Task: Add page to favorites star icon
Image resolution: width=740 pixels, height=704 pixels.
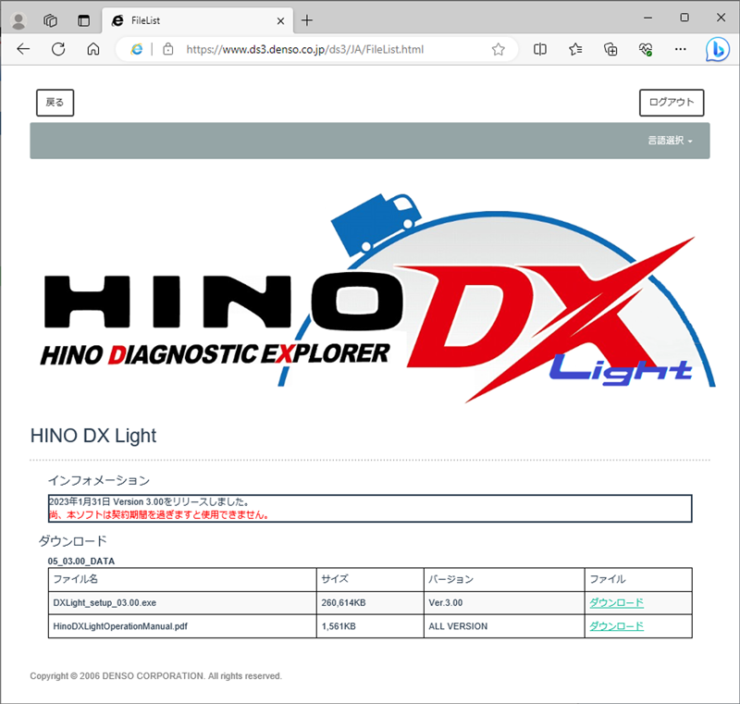Action: pos(499,49)
